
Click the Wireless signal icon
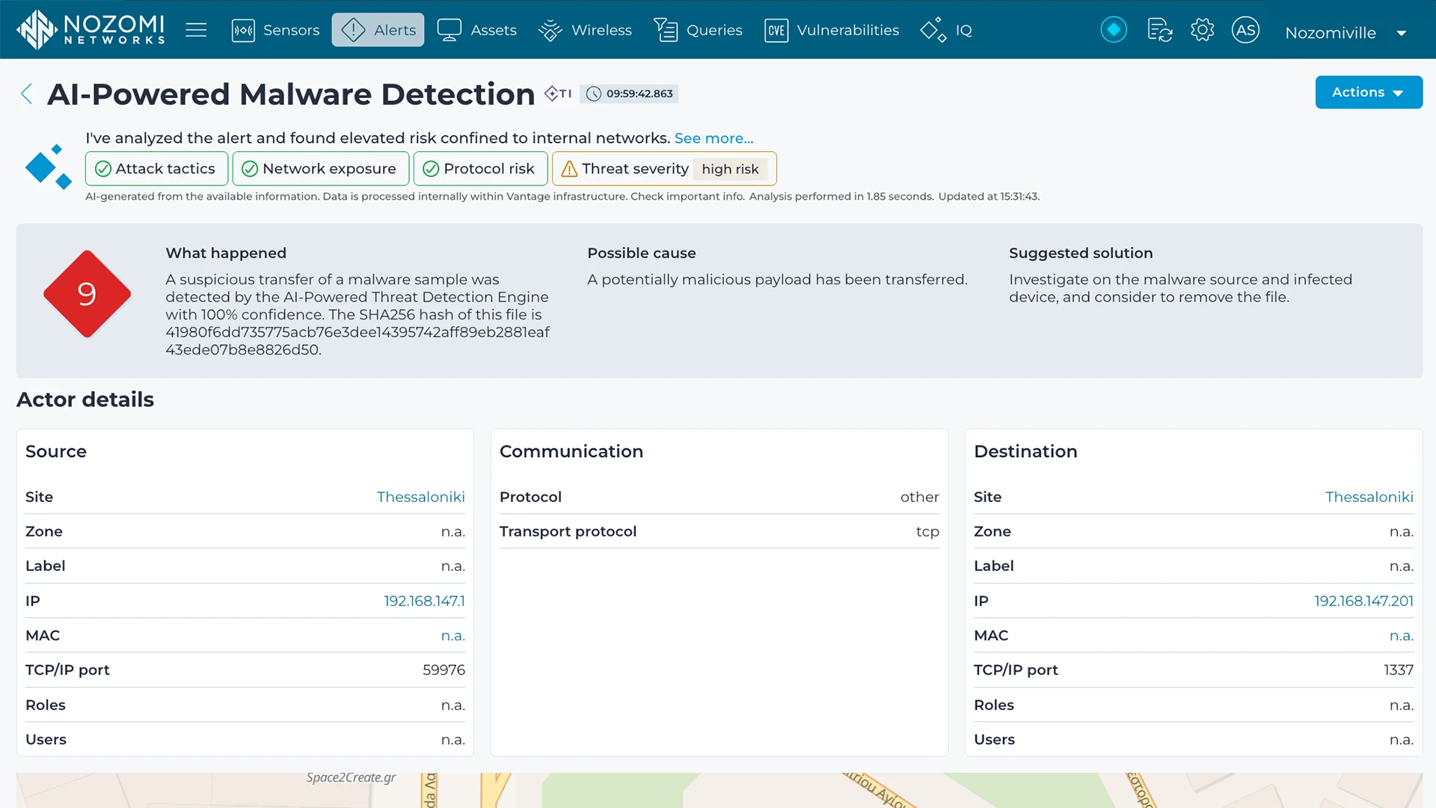[x=550, y=30]
